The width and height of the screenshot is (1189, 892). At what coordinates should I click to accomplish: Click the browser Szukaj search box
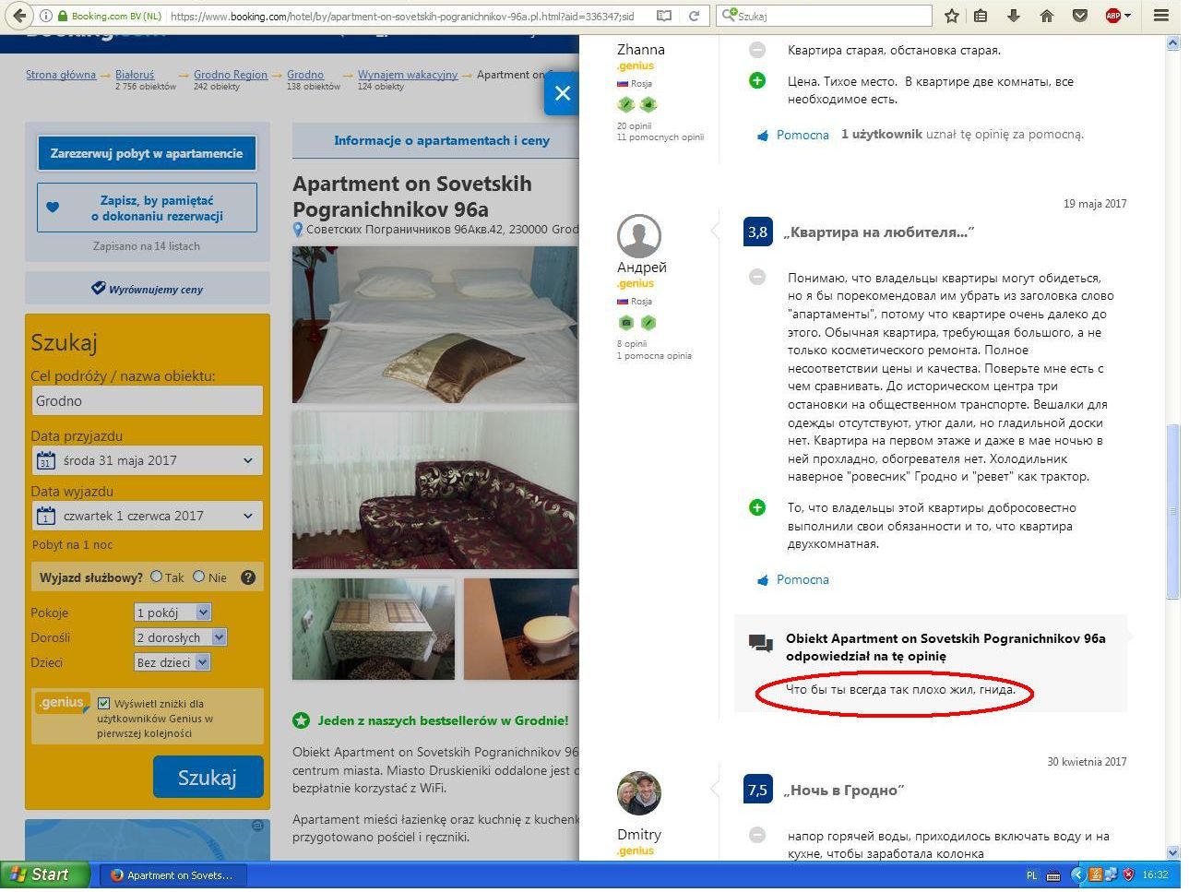[825, 16]
